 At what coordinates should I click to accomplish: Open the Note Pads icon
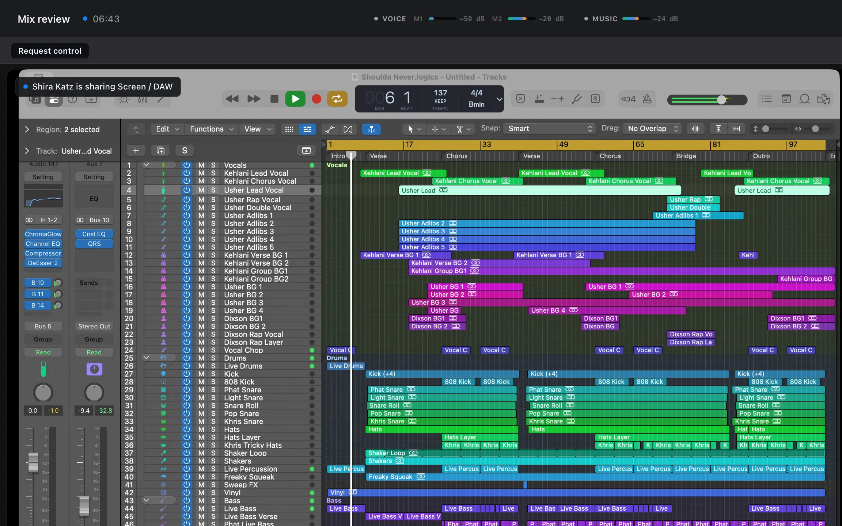coord(786,99)
